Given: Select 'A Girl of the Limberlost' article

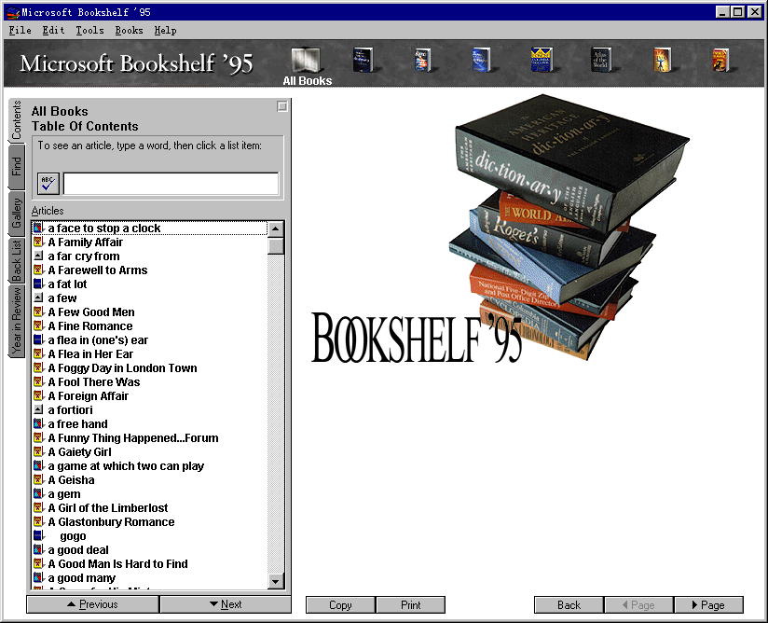Looking at the screenshot, I should click(108, 507).
